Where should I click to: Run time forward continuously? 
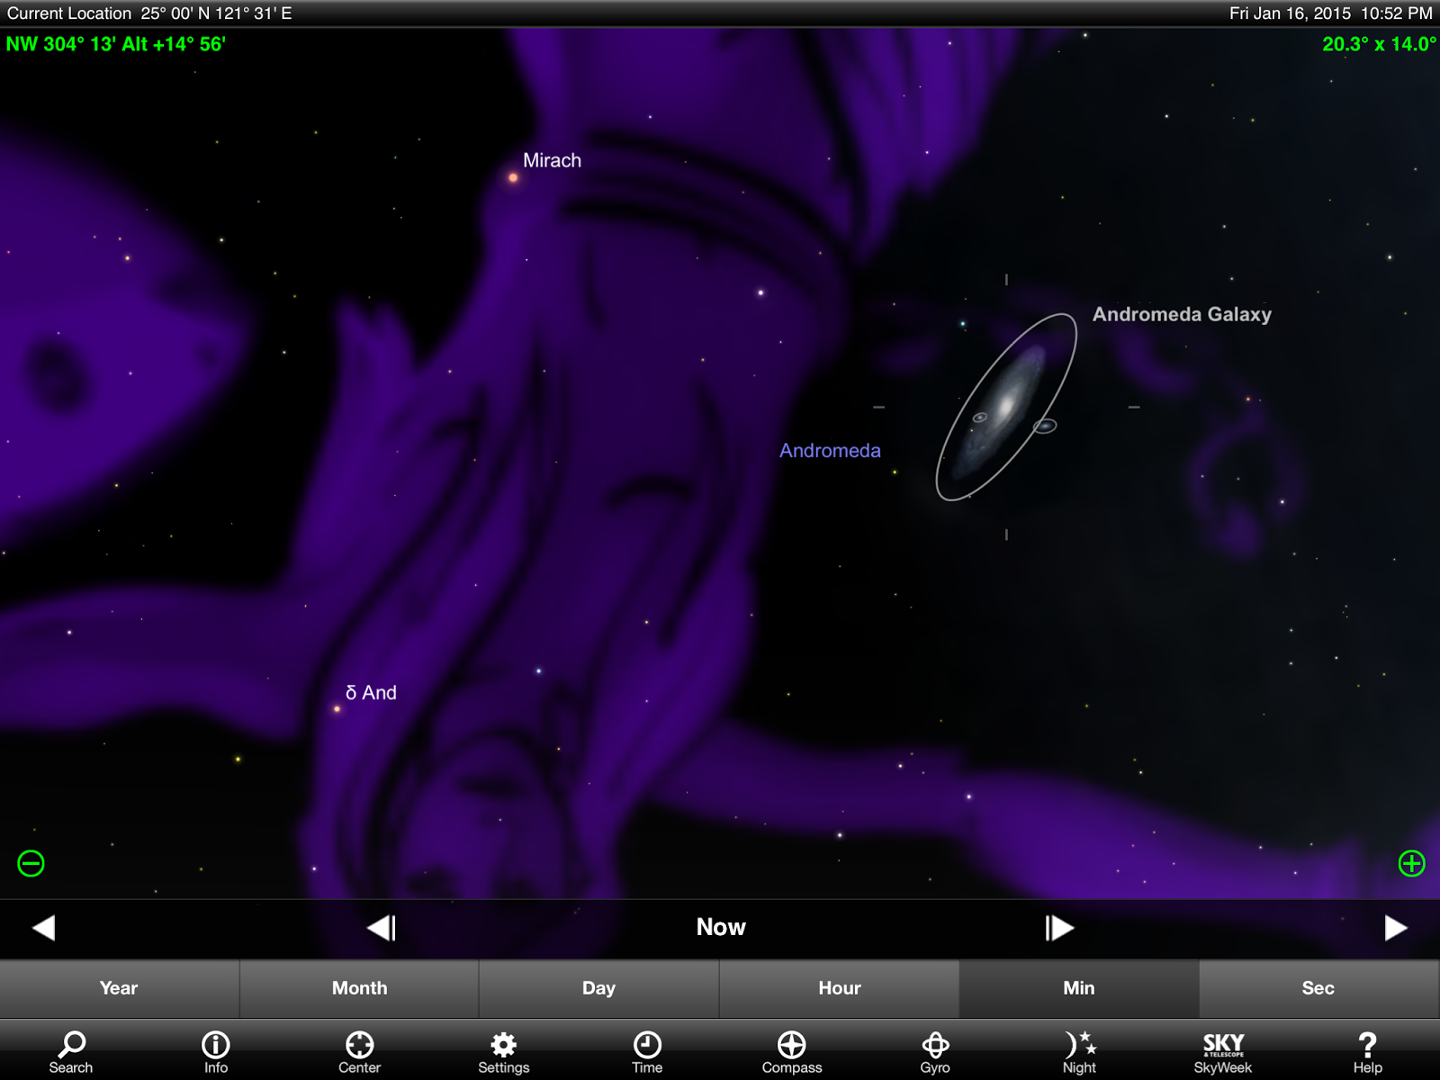(x=1396, y=928)
